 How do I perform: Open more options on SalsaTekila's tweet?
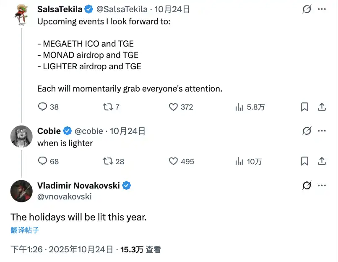[x=322, y=9]
